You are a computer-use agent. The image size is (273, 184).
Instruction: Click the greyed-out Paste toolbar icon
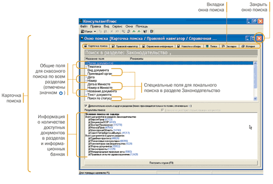click(x=106, y=31)
